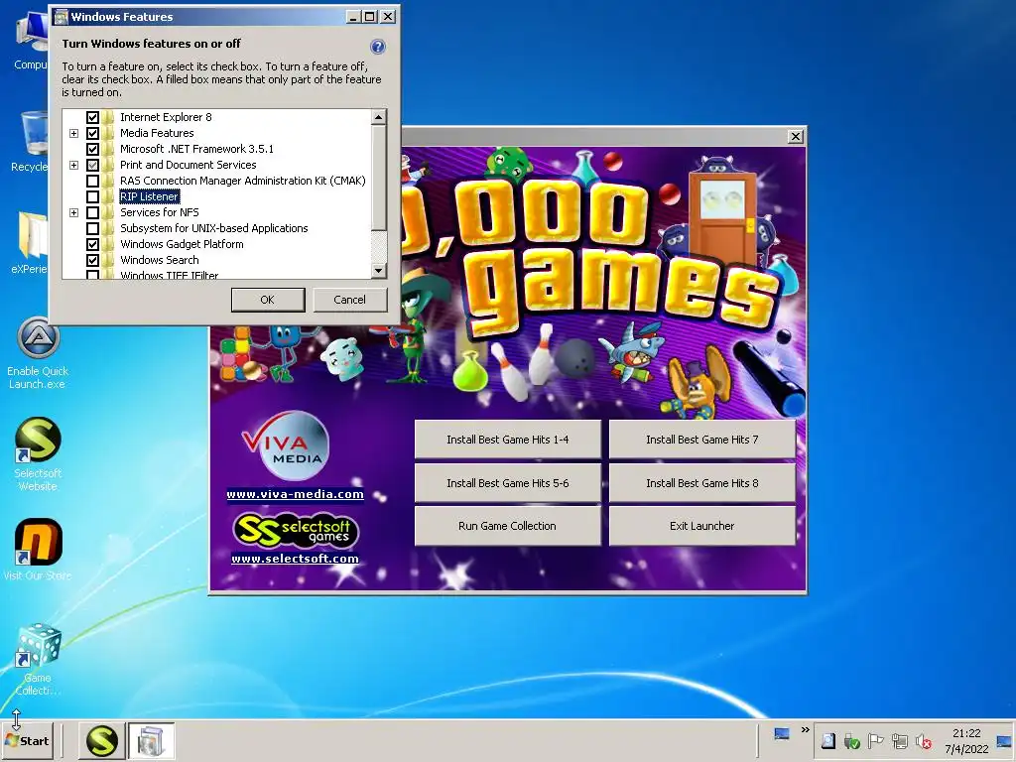
Task: Click the Exit Launcher button
Action: [x=701, y=526]
